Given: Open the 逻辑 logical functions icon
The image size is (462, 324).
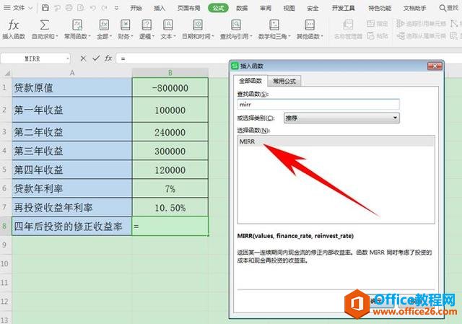Looking at the screenshot, I should tap(147, 25).
